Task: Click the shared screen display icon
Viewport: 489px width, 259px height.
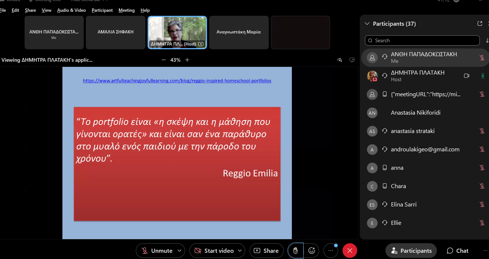Action: (x=352, y=60)
